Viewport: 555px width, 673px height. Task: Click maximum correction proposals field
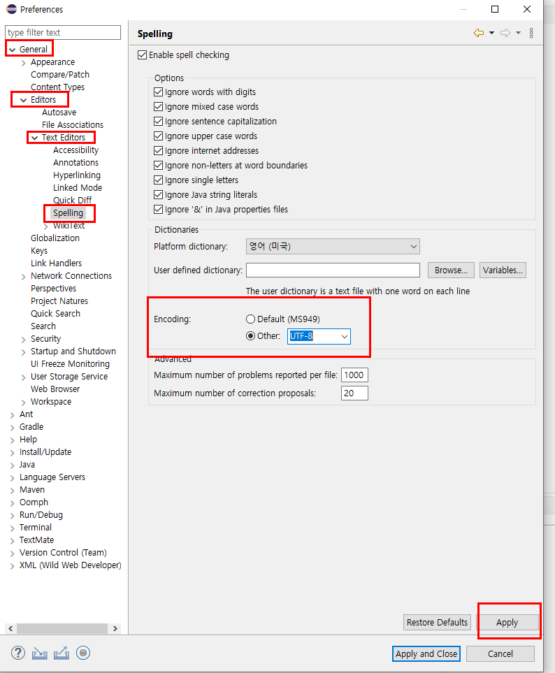354,393
